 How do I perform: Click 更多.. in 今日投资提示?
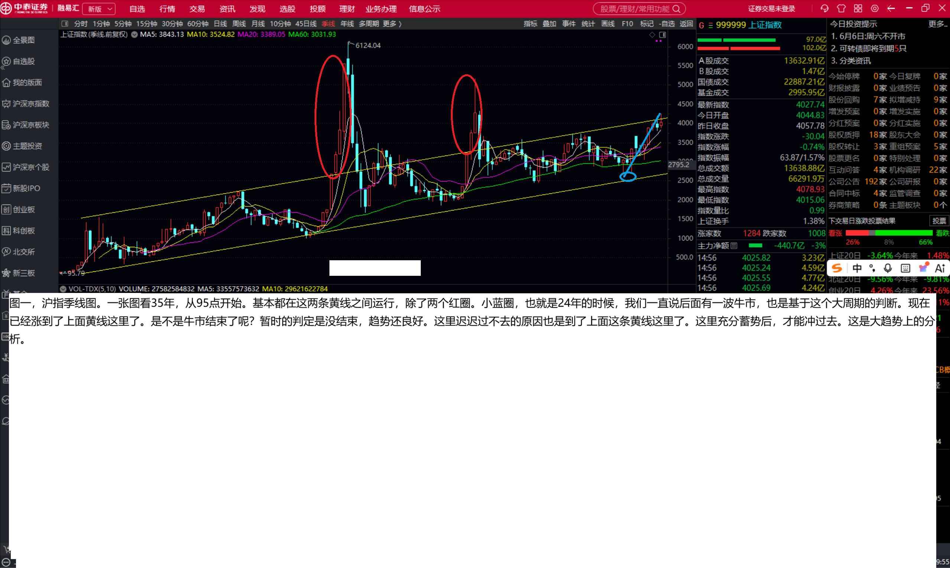coord(937,24)
